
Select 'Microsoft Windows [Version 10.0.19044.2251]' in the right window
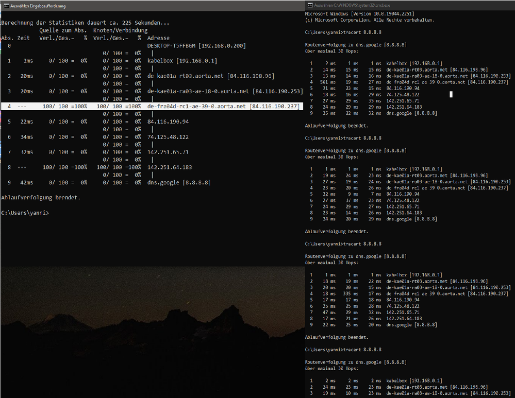tap(359, 14)
